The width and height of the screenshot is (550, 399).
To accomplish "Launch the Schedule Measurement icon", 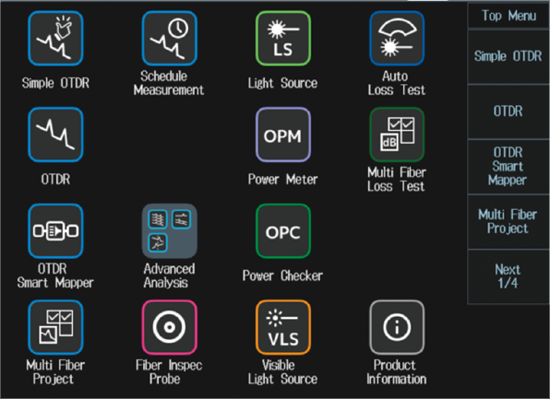I will (169, 39).
